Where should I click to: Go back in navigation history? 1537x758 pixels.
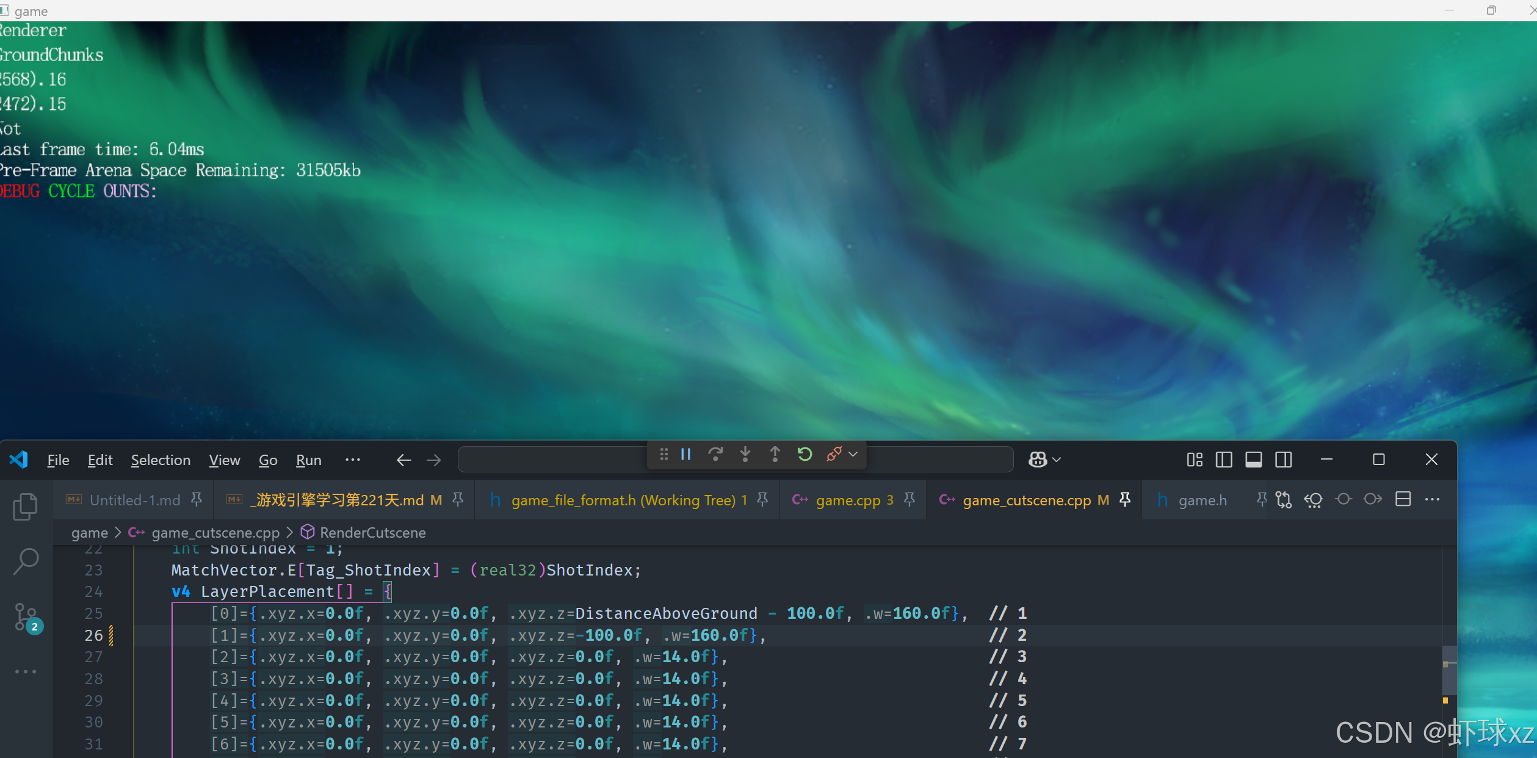coord(403,460)
